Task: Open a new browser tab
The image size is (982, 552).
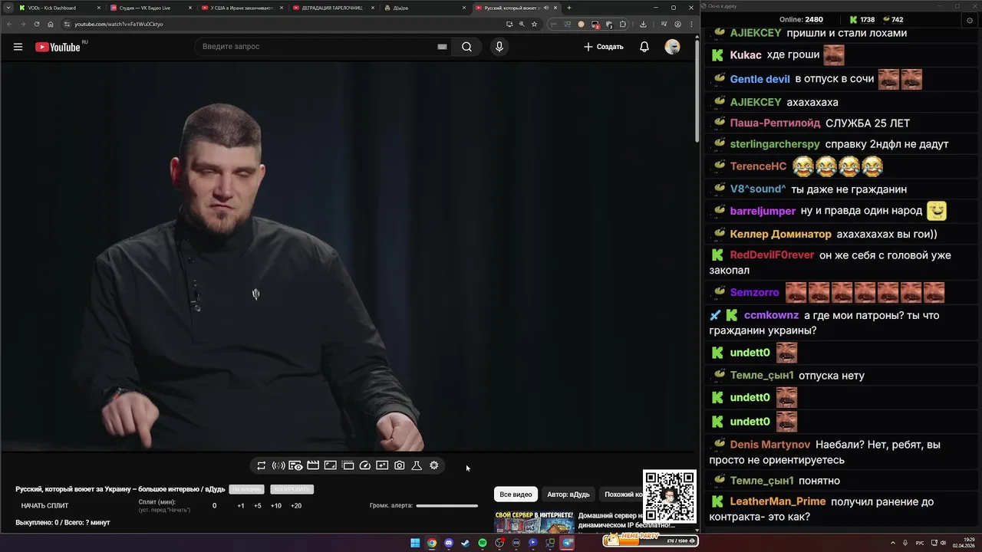Action: (x=568, y=8)
